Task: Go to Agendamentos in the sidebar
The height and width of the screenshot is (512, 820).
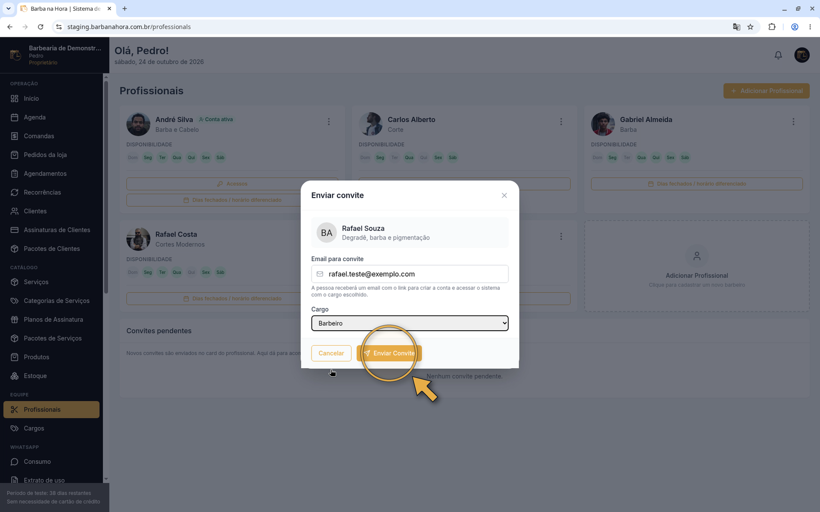Action: [51, 174]
